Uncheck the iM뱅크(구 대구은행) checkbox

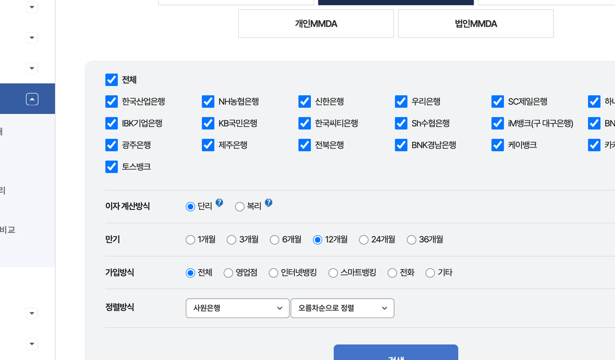click(x=498, y=123)
